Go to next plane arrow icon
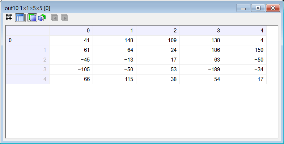Viewport: 284px width, 144px height. coord(64,18)
